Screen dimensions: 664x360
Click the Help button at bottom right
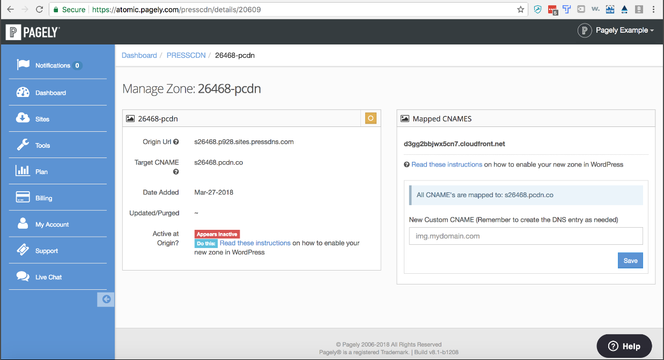pyautogui.click(x=624, y=346)
